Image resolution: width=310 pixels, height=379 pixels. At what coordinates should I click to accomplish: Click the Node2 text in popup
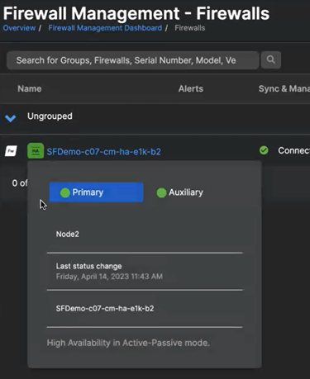tap(68, 235)
